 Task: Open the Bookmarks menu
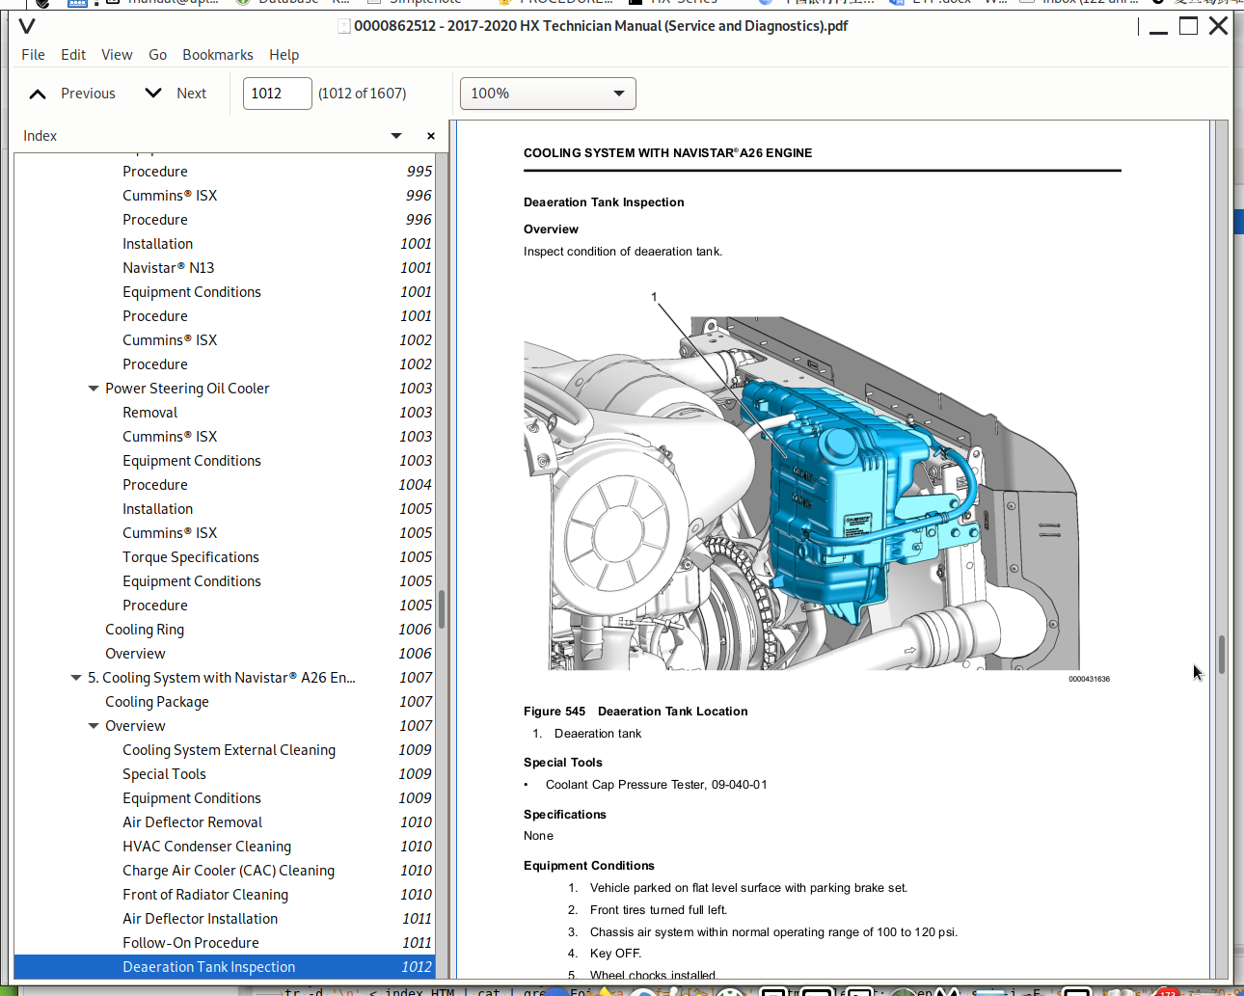pos(217,55)
